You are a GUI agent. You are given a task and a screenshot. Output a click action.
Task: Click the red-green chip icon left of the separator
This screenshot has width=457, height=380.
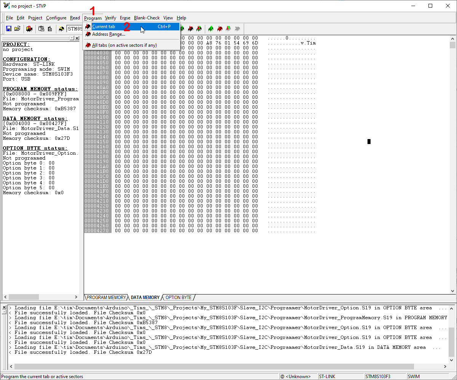199,28
